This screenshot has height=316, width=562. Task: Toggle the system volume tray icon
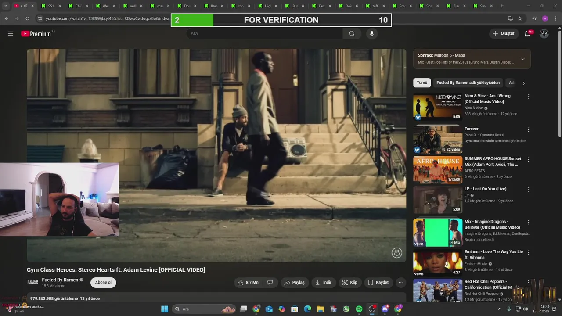(x=526, y=309)
